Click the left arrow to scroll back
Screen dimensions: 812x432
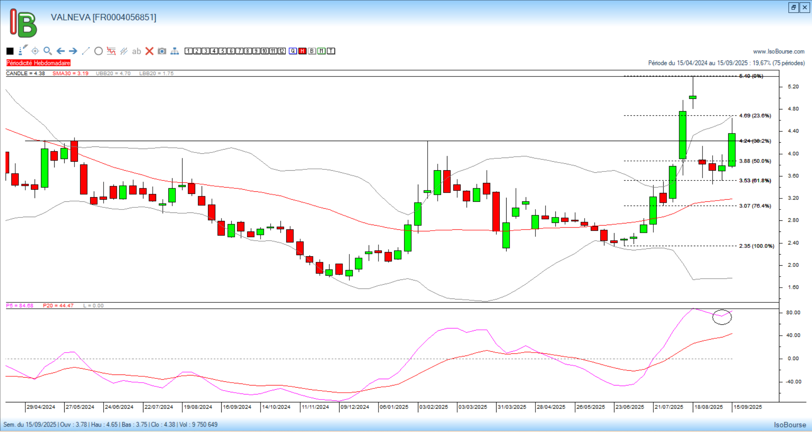point(60,51)
